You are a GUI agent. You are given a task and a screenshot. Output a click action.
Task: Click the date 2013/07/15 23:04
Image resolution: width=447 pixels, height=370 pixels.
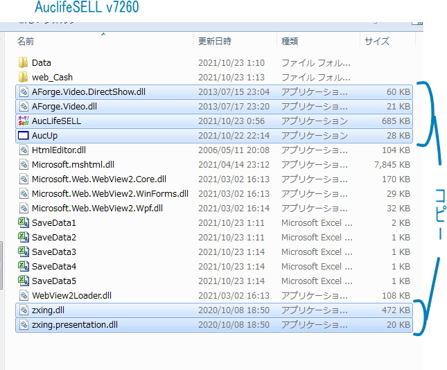[234, 91]
